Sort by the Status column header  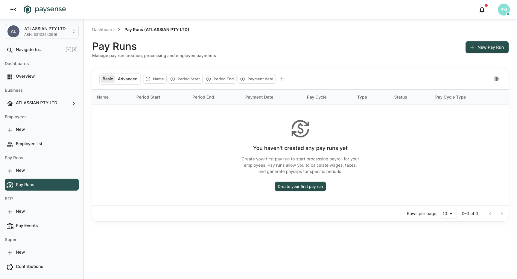(401, 97)
